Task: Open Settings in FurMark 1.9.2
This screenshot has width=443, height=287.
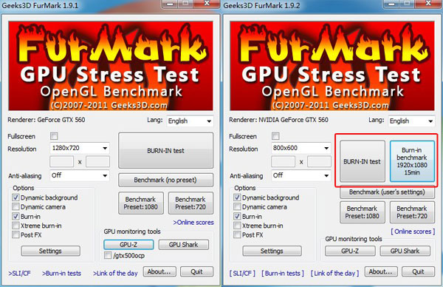Action: [272, 251]
